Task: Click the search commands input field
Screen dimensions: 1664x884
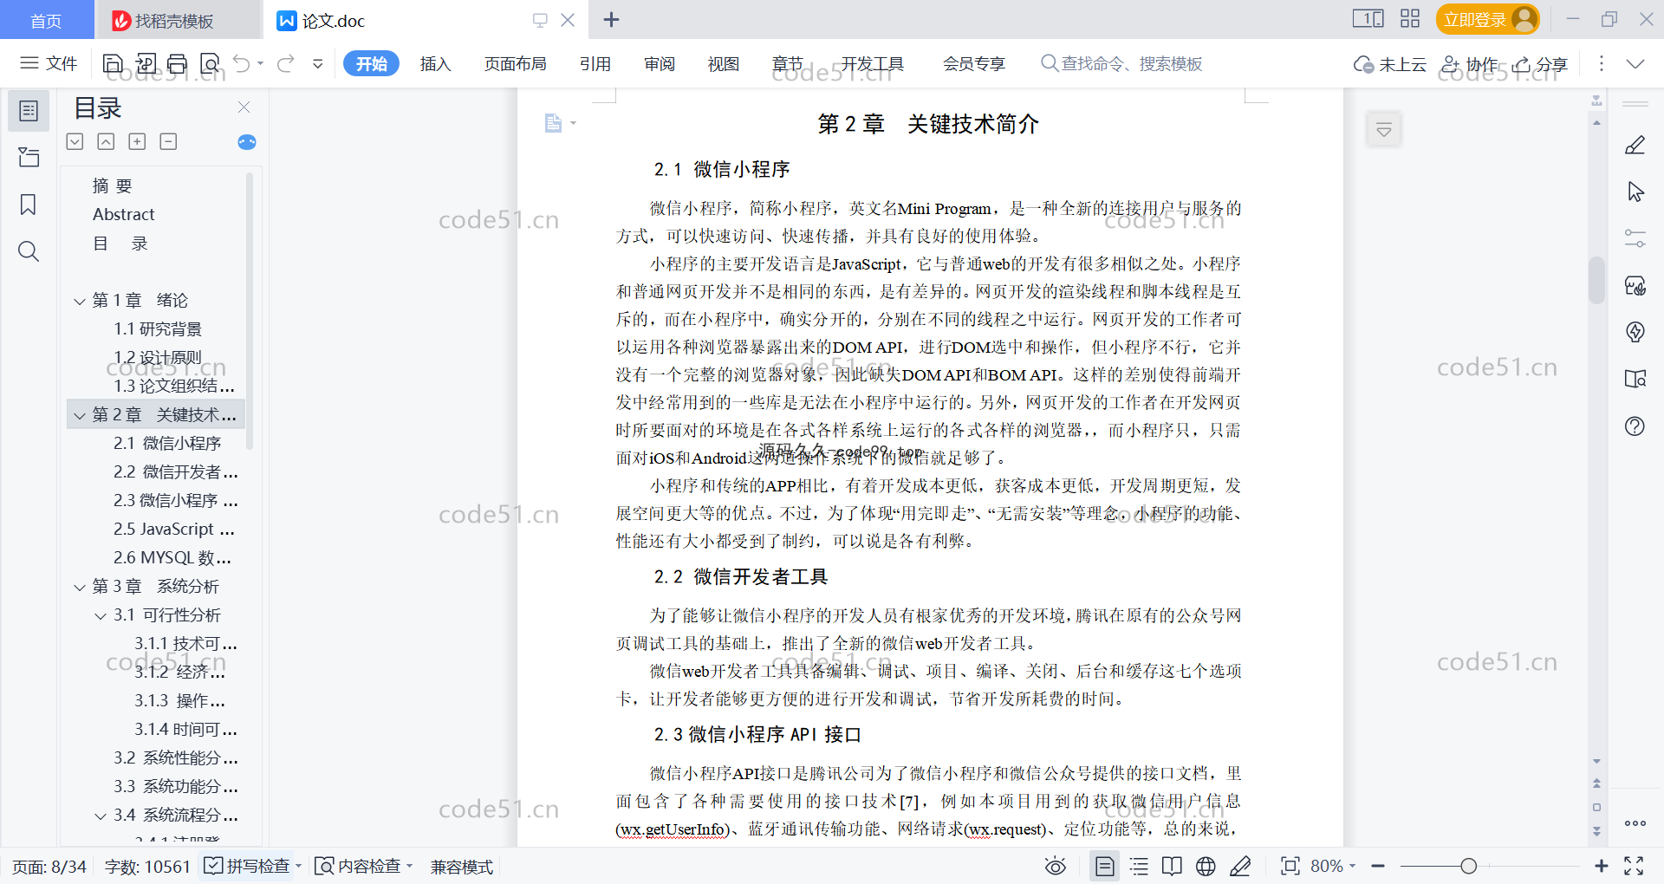Action: tap(1122, 63)
